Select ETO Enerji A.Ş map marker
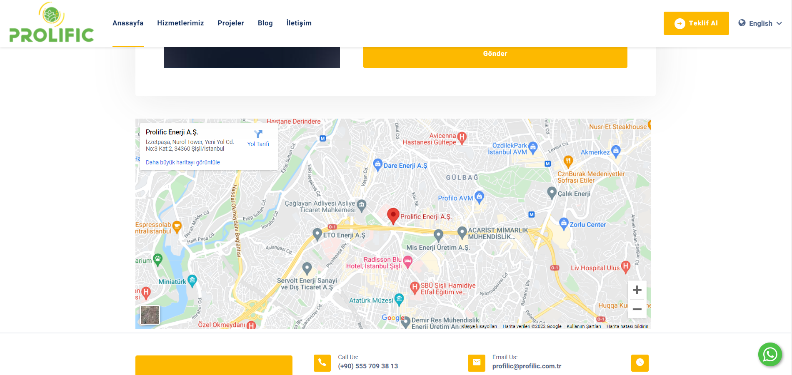 (317, 234)
